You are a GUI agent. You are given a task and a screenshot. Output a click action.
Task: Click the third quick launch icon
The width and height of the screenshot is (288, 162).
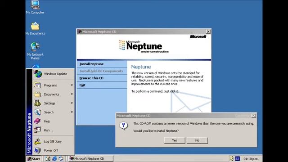(x=61, y=159)
